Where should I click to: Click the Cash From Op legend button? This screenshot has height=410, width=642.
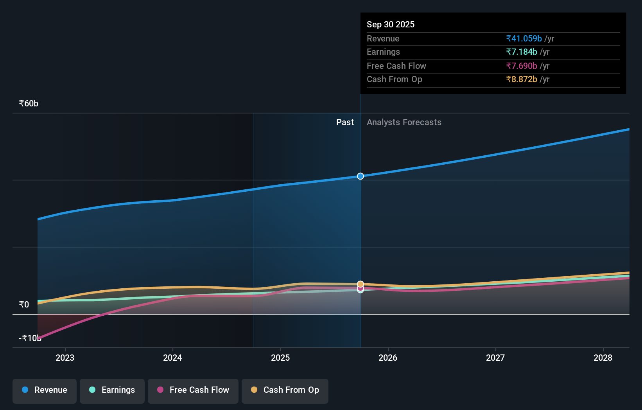(285, 390)
